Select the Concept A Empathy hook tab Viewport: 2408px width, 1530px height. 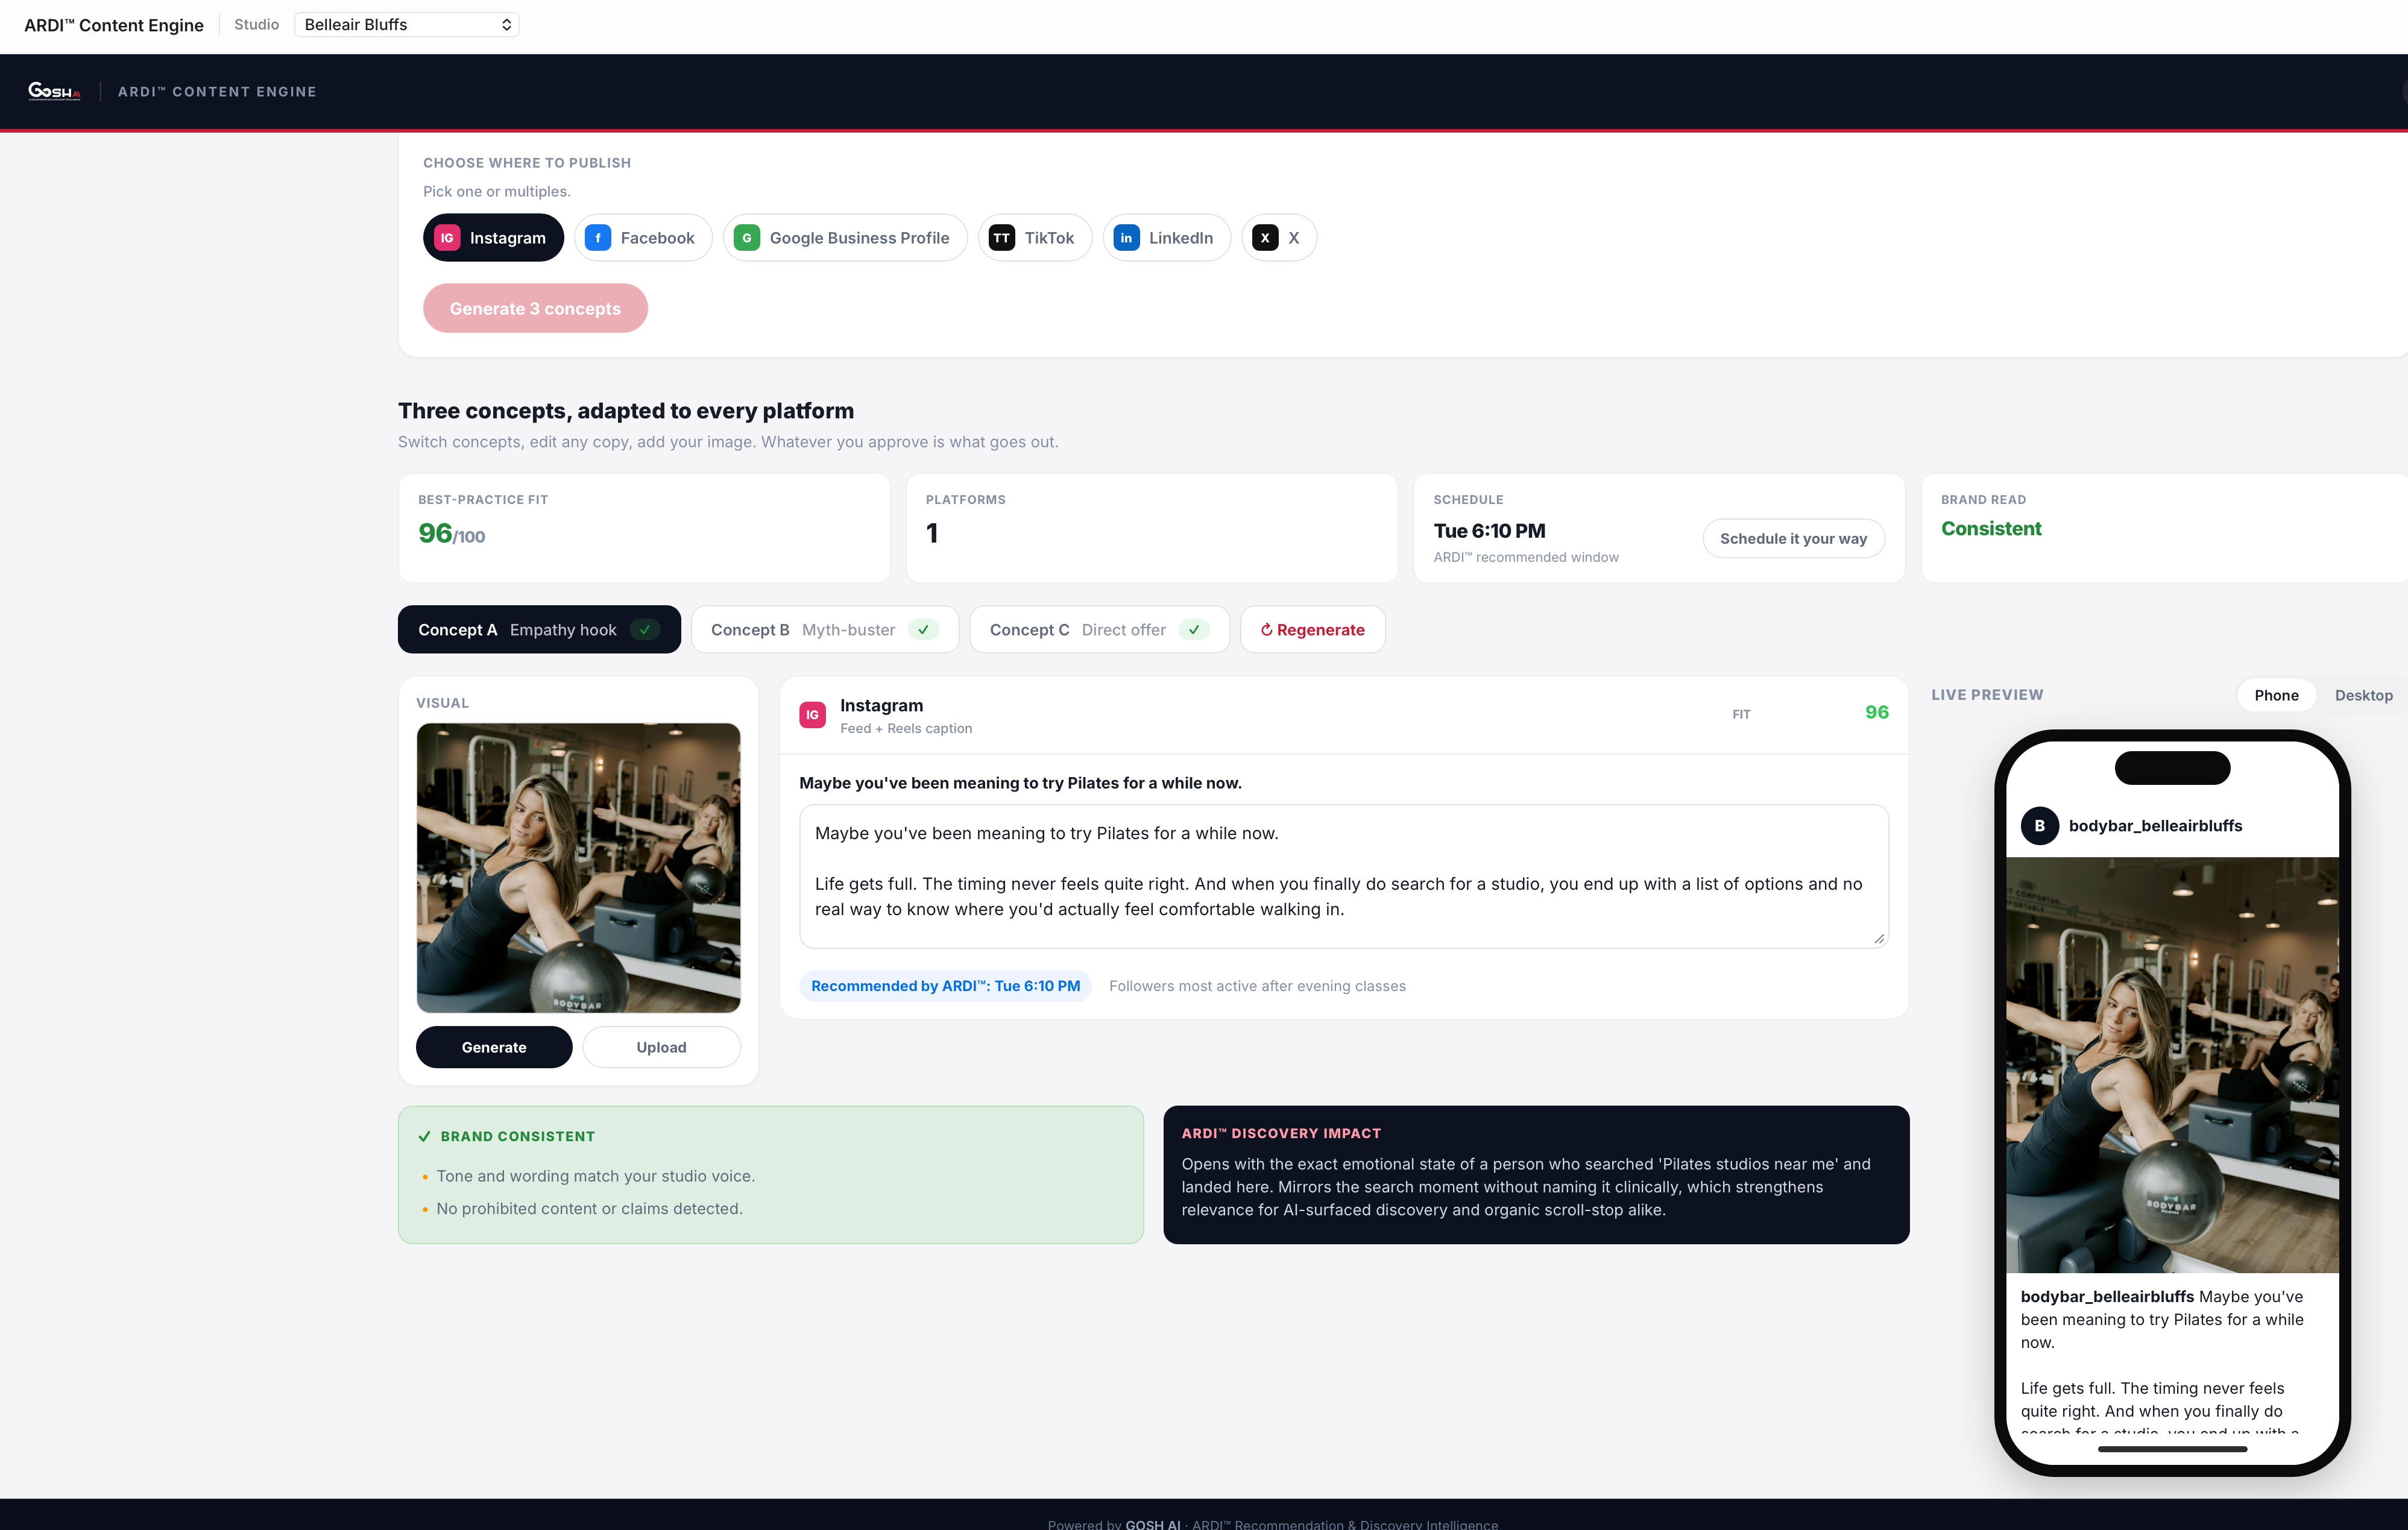(x=539, y=629)
